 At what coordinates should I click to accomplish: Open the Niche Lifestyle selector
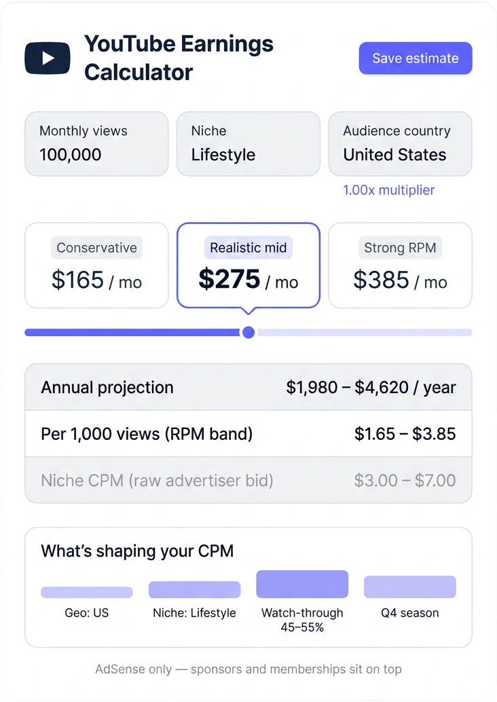coord(248,144)
